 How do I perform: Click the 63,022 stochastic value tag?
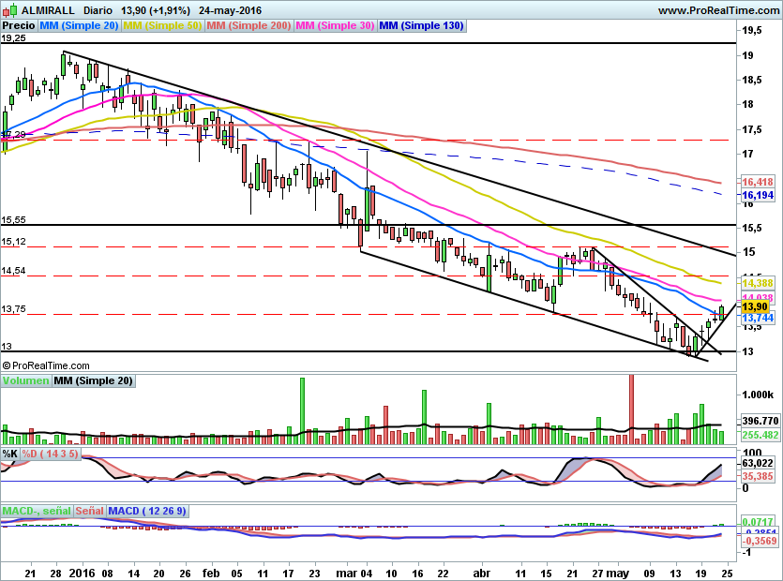(758, 463)
